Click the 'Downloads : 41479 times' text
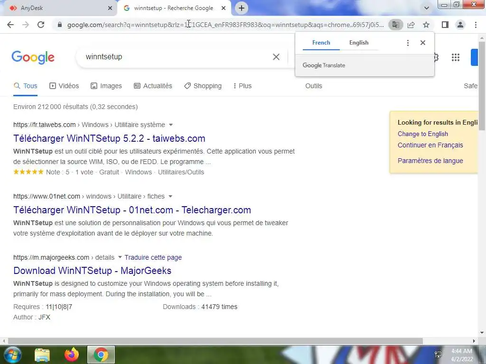Screen dimensions: 486x364 coord(200,307)
